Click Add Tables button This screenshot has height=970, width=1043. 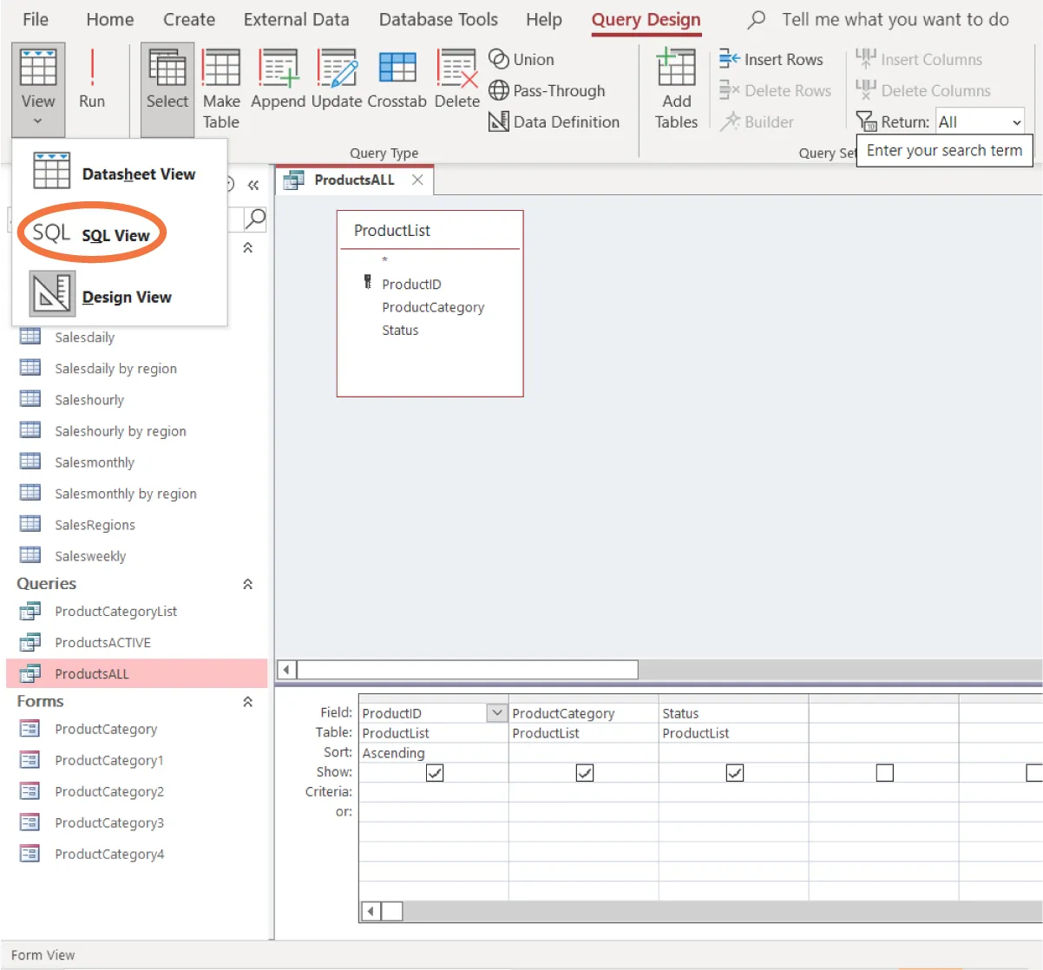pyautogui.click(x=676, y=87)
